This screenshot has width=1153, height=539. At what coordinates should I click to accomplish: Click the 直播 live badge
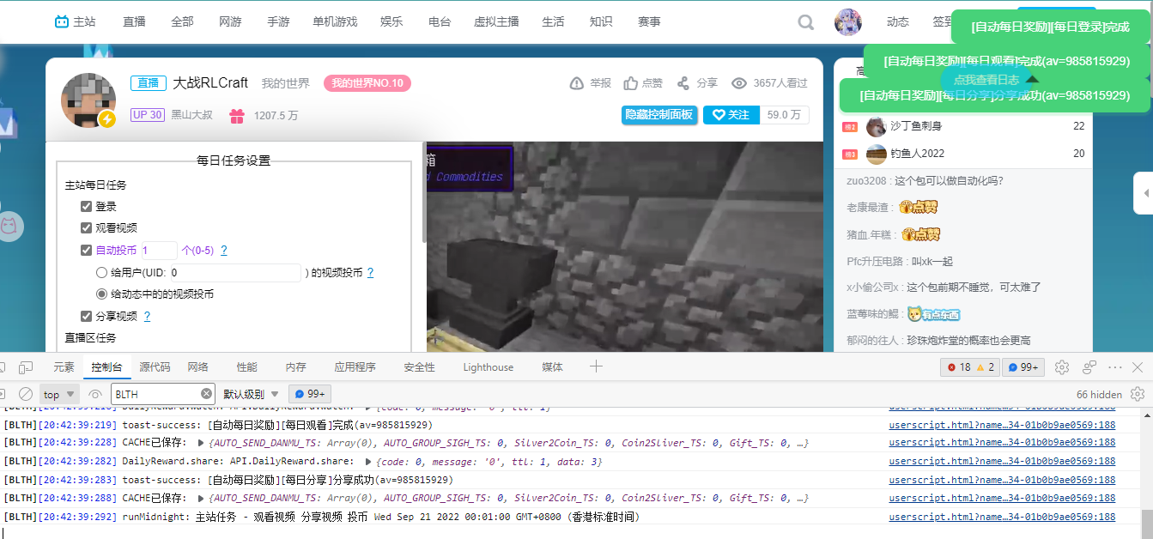pyautogui.click(x=149, y=83)
